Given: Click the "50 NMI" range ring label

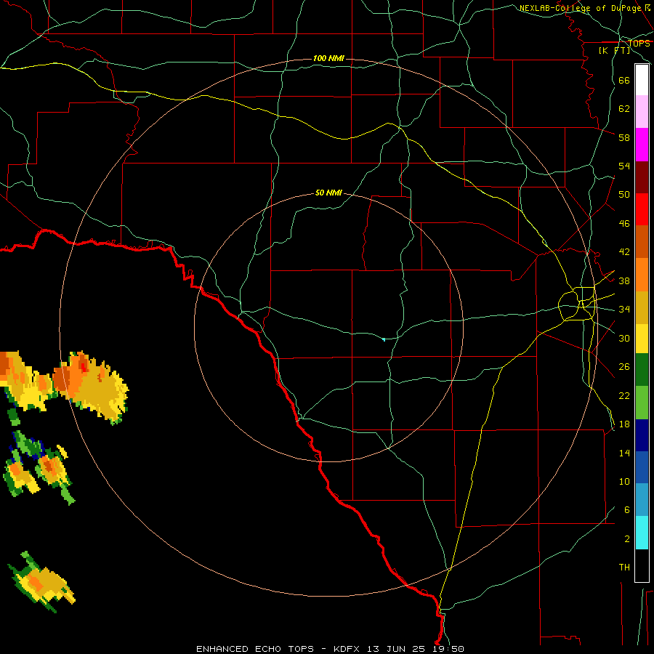Looking at the screenshot, I should [x=328, y=193].
